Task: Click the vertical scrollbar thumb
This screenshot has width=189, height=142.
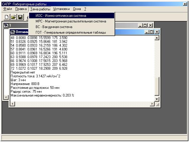Action: pos(157,86)
